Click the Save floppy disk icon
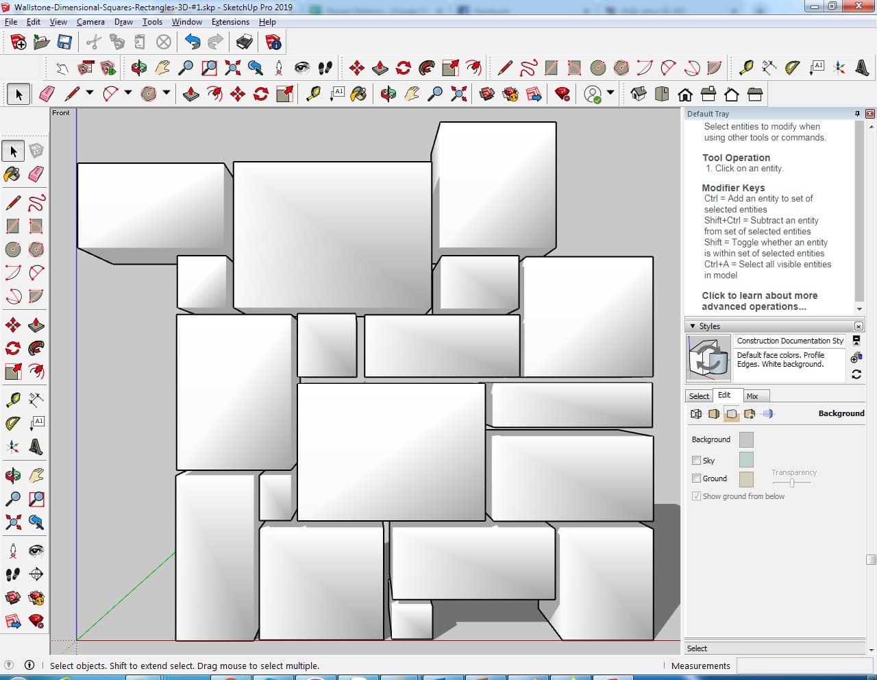The image size is (877, 680). 64,42
